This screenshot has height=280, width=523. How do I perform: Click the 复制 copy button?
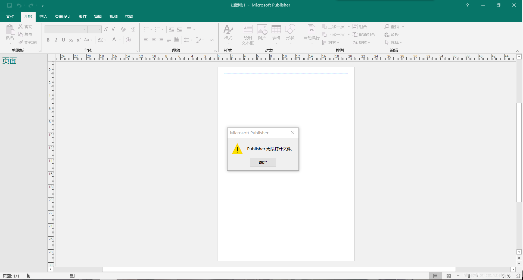pyautogui.click(x=26, y=34)
